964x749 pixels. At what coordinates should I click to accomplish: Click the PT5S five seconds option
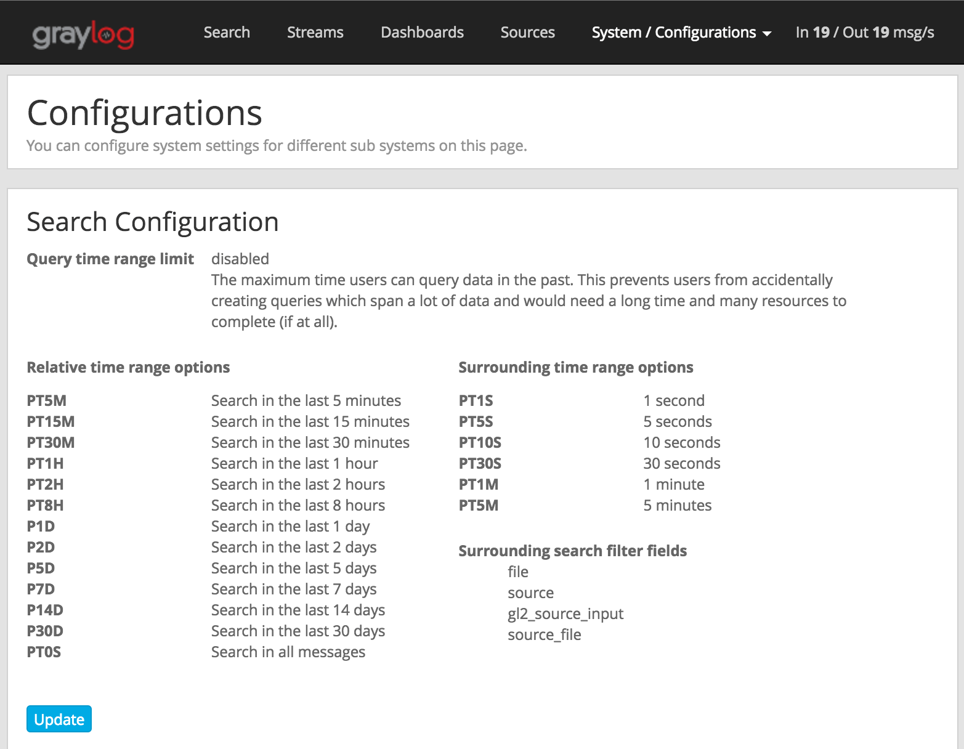click(x=475, y=421)
